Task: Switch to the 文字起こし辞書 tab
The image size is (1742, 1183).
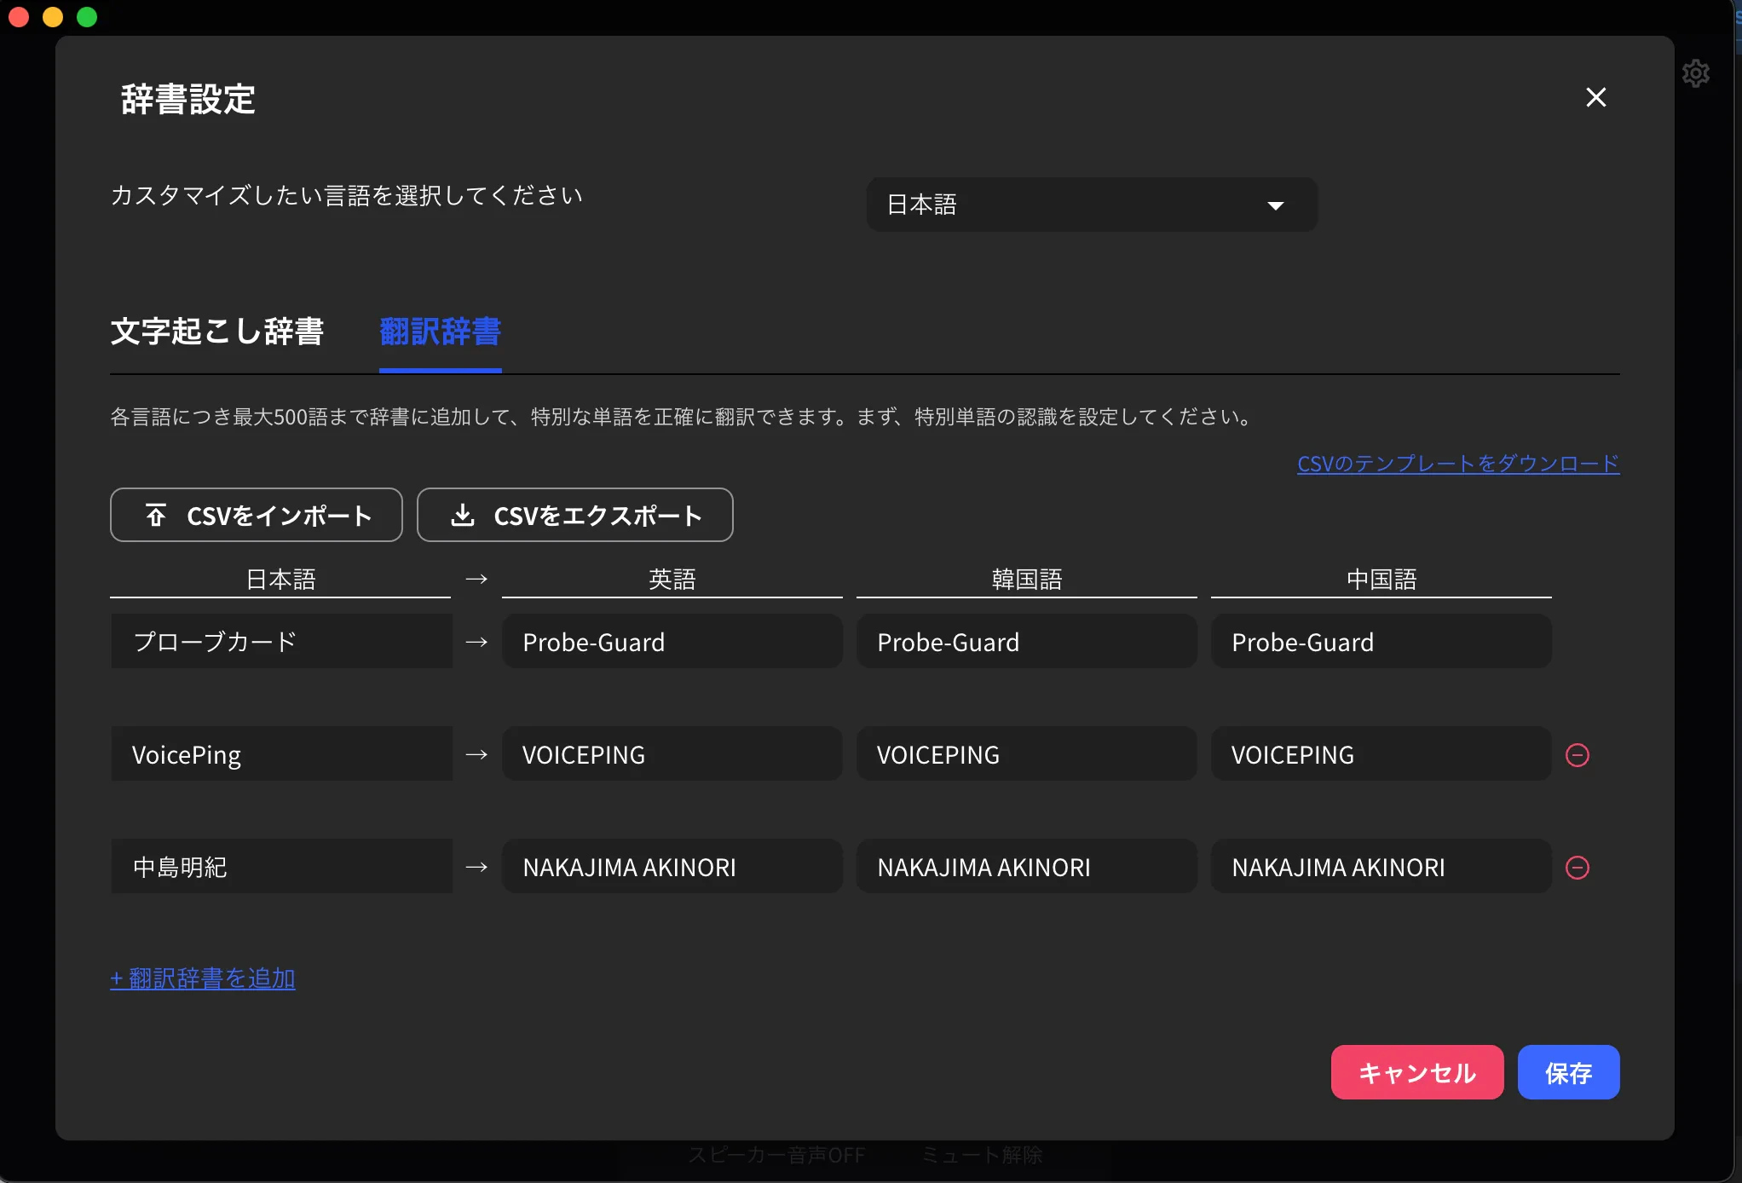Action: pos(217,332)
